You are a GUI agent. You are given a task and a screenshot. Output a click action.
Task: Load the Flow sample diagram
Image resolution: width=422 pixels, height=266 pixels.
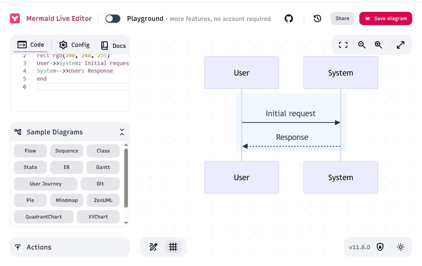(x=30, y=151)
